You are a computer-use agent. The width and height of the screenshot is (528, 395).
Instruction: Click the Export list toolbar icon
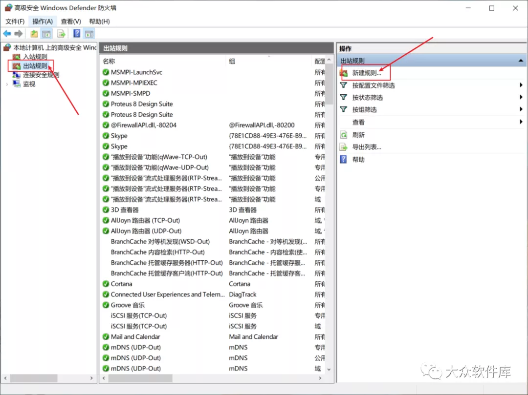tap(62, 34)
